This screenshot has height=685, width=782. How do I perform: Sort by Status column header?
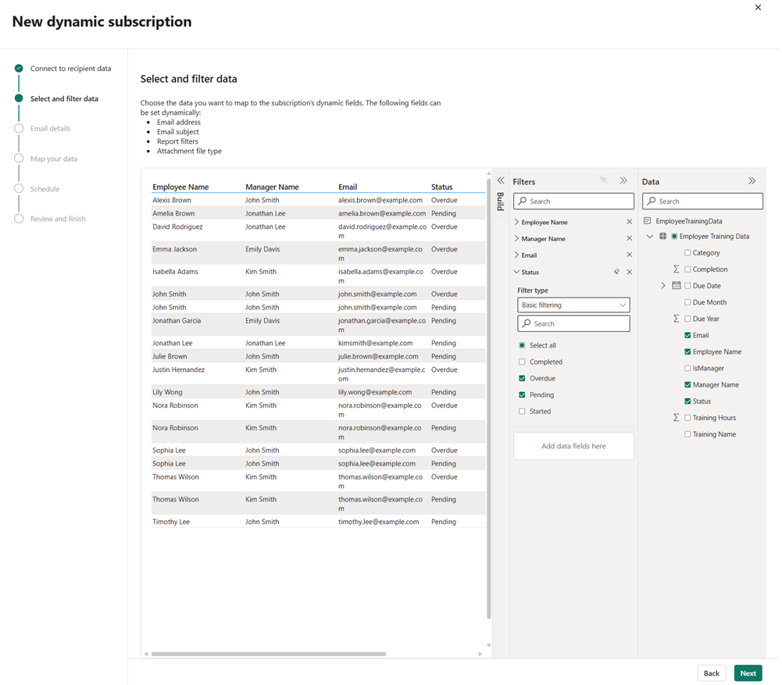click(x=442, y=187)
